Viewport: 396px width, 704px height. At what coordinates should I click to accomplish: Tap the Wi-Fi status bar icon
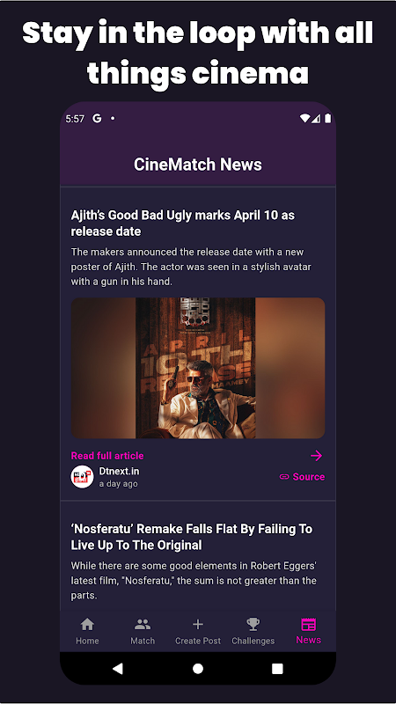[304, 119]
